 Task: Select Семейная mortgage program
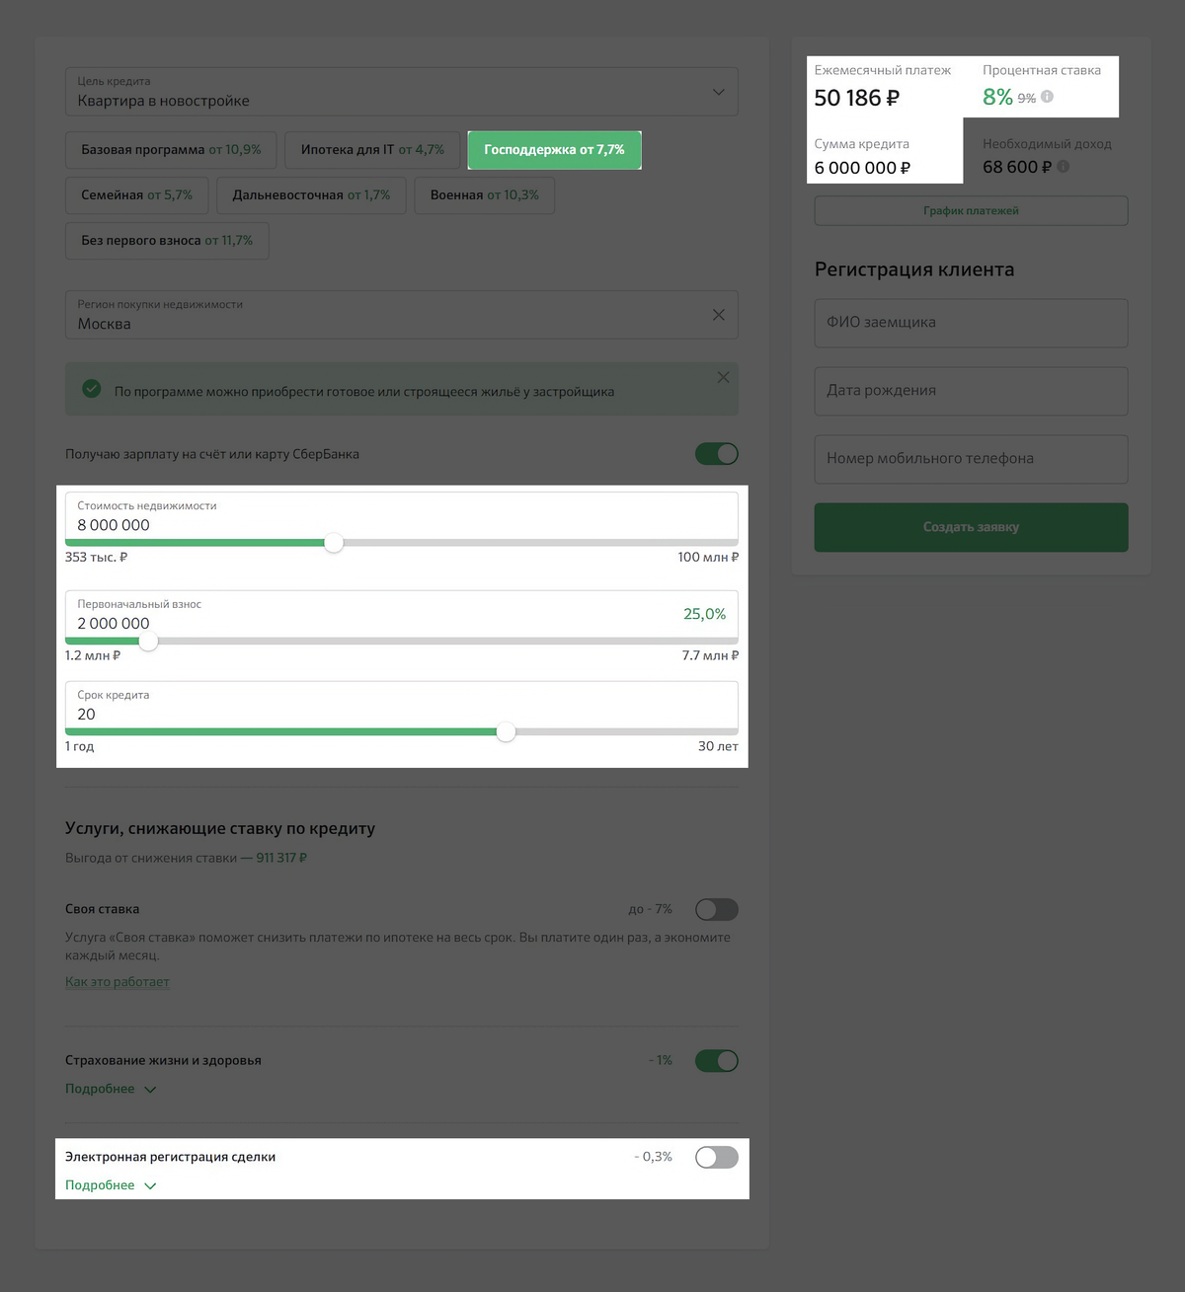(x=137, y=195)
